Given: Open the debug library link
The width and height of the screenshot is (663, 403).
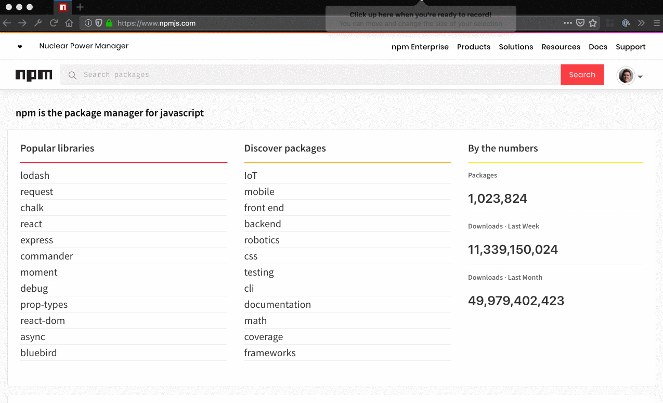Looking at the screenshot, I should [34, 289].
